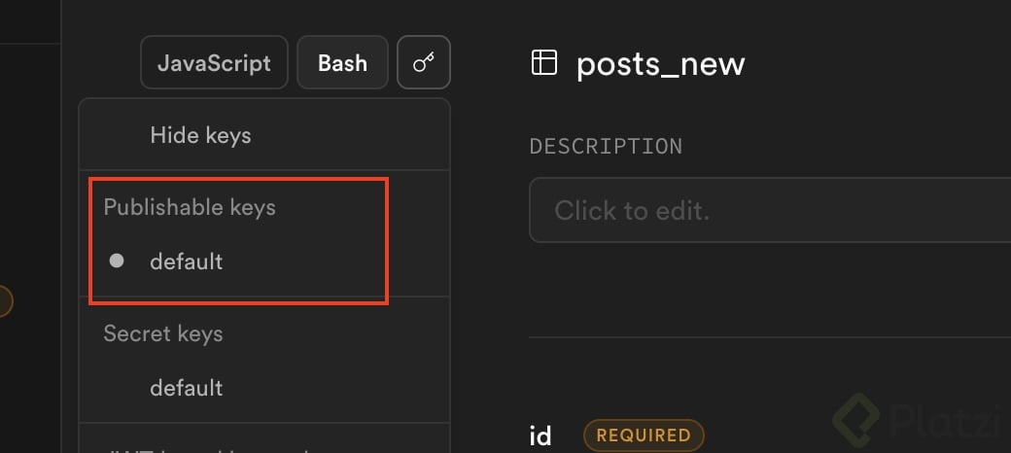The image size is (1011, 453).
Task: Click the Platzi watermark text
Action: coord(943,420)
